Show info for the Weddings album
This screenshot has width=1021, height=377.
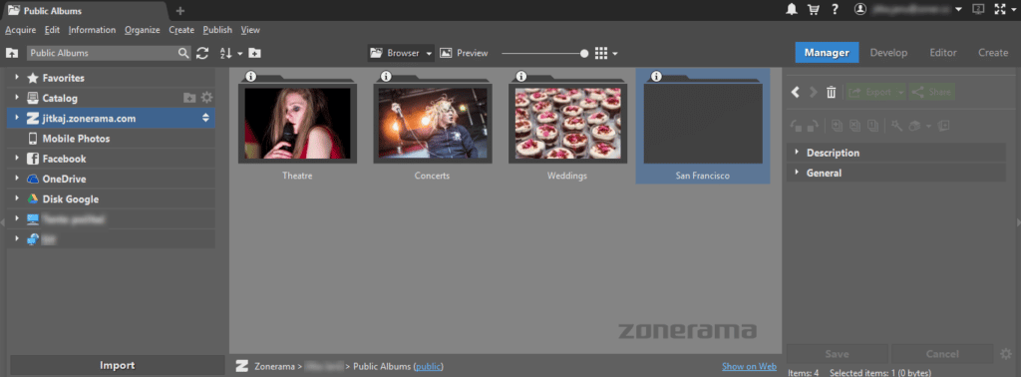(x=520, y=76)
